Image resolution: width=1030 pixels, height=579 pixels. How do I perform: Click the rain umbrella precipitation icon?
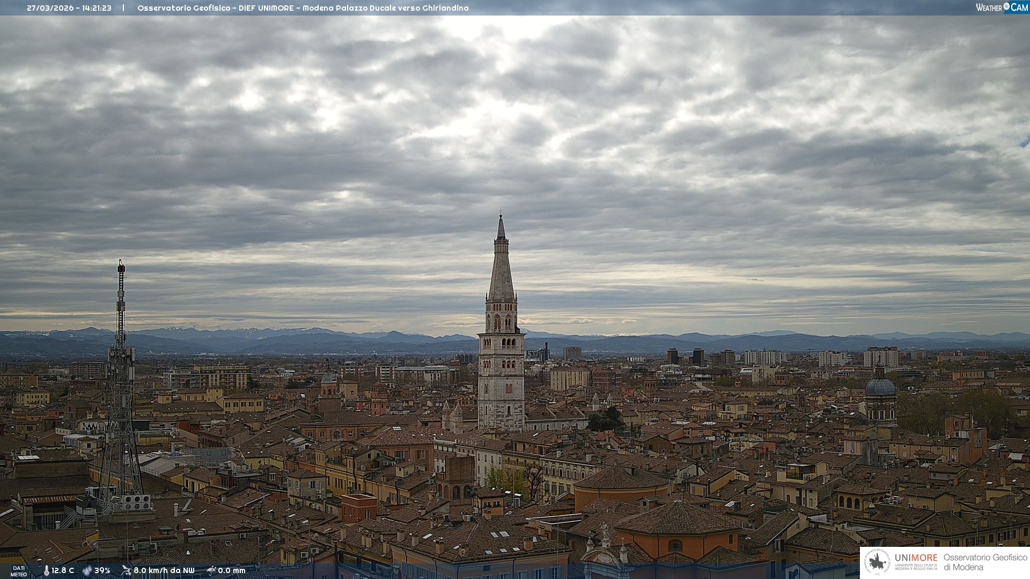[x=211, y=570]
